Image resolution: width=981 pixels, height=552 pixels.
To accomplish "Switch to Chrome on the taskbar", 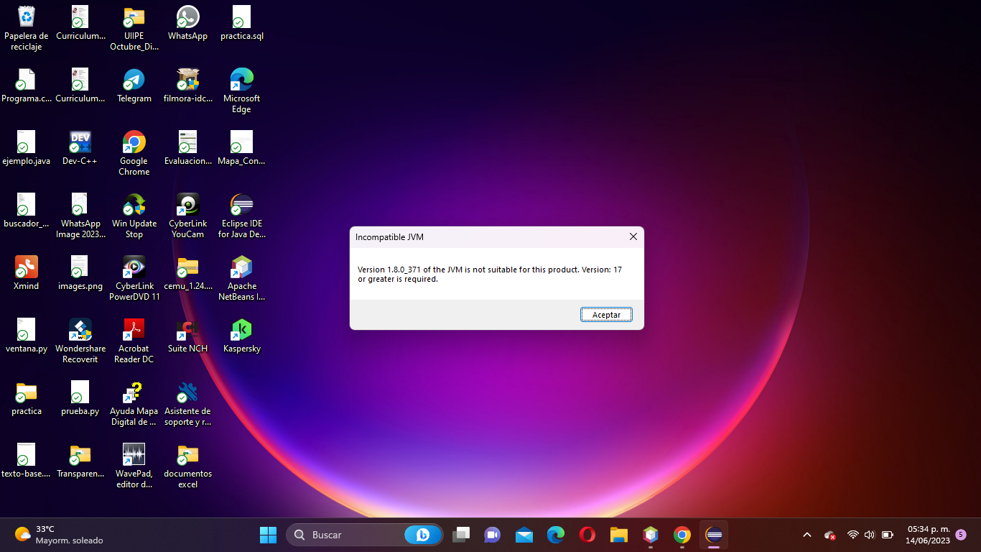I will [x=682, y=535].
